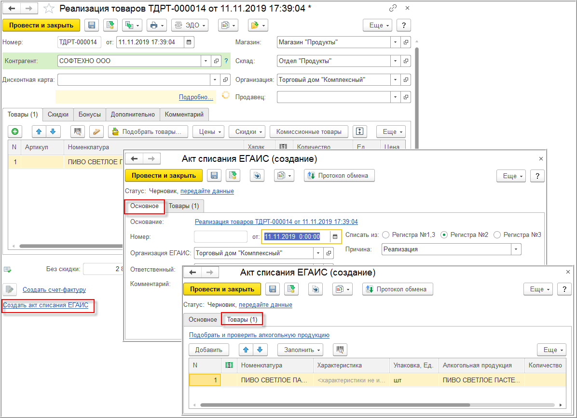The width and height of the screenshot is (577, 418).
Task: Expand the Магазин dropdown
Action: 396,42
